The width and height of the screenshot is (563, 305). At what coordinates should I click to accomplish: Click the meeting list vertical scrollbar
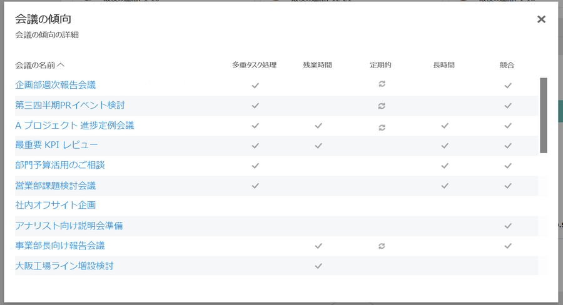pyautogui.click(x=543, y=116)
